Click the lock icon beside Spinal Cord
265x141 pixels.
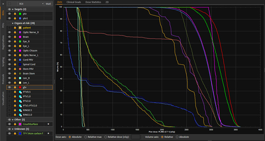[x=15, y=64]
